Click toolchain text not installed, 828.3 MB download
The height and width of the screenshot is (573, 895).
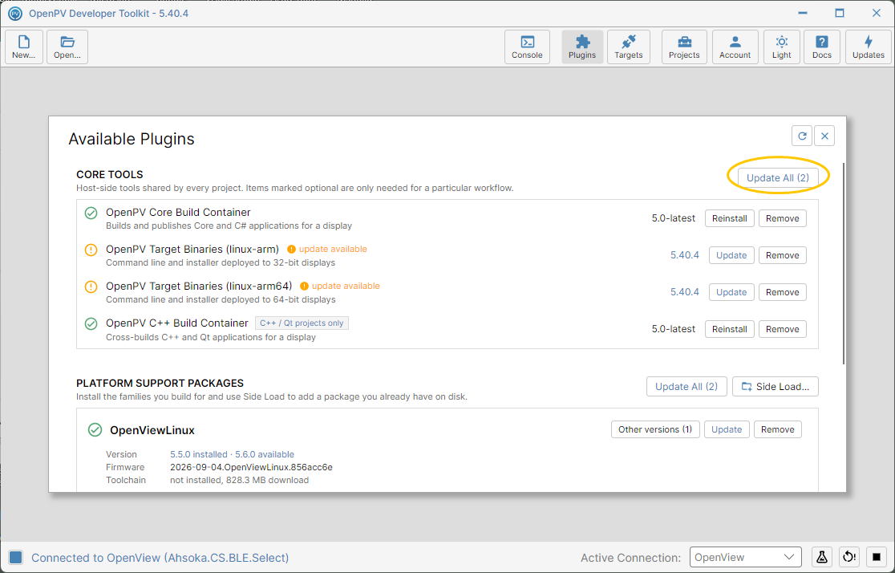(x=239, y=480)
